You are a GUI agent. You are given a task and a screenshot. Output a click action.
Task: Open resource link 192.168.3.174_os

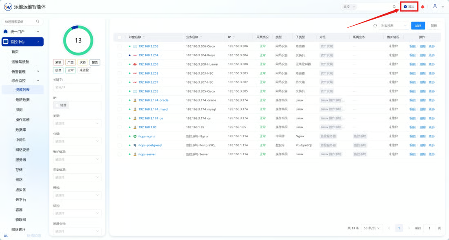pos(151,118)
